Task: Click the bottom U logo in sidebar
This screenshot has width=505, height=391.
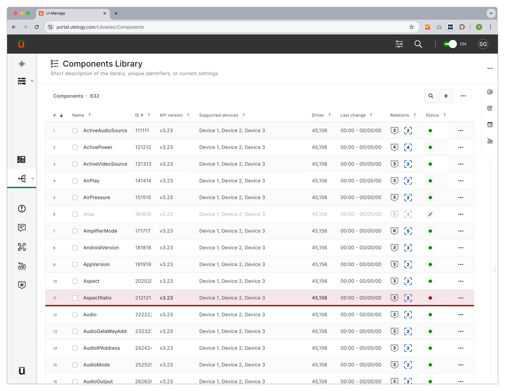Action: pyautogui.click(x=22, y=371)
